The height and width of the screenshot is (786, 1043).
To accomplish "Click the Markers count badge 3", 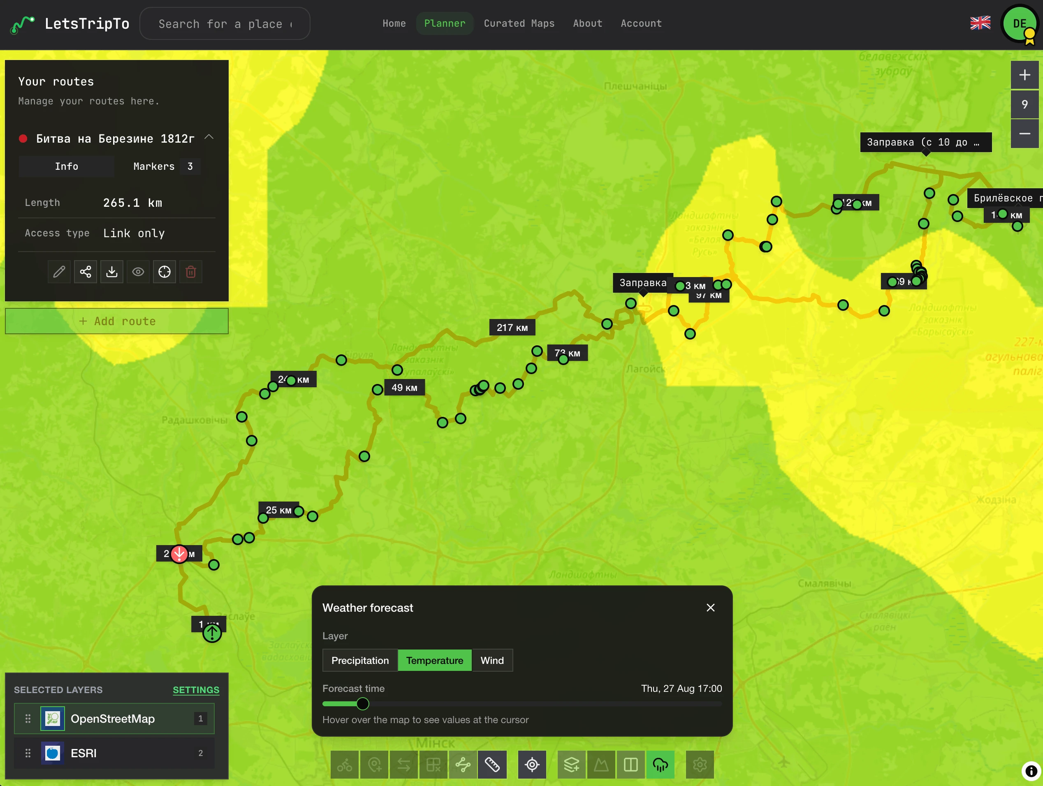I will pyautogui.click(x=190, y=166).
